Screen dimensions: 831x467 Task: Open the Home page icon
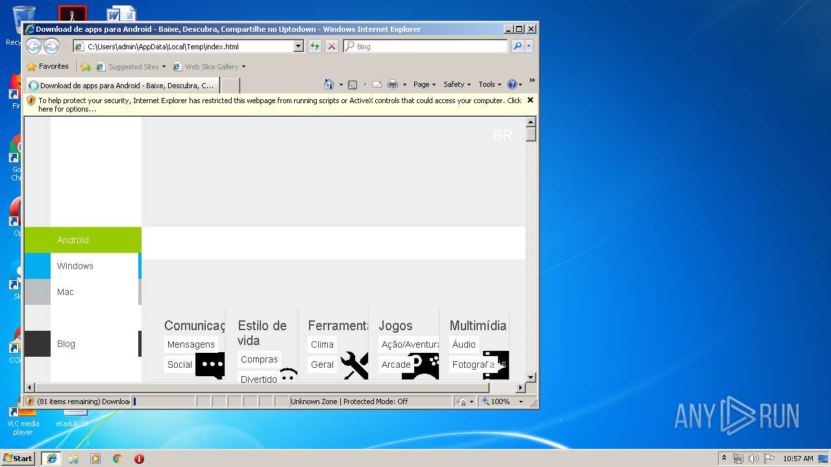(329, 84)
